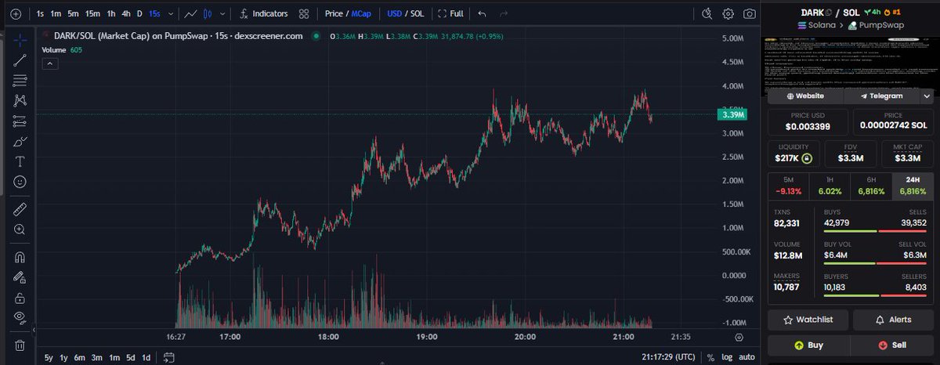The image size is (940, 365).
Task: Set date range to 5d
Action: pyautogui.click(x=131, y=357)
